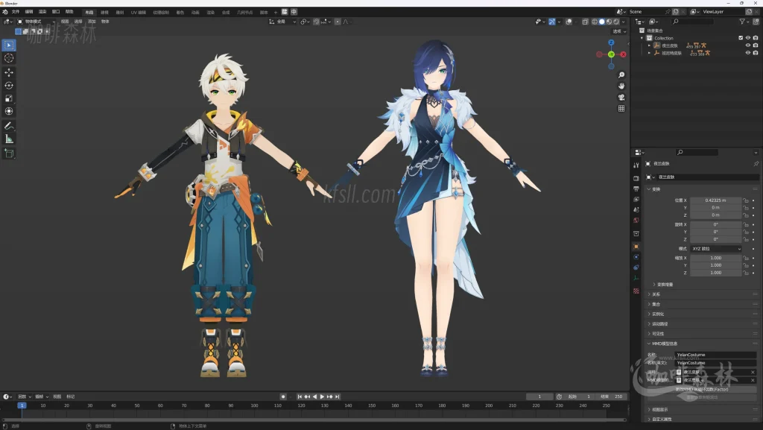Pin the properties editor context
This screenshot has height=430, width=763.
click(x=756, y=164)
